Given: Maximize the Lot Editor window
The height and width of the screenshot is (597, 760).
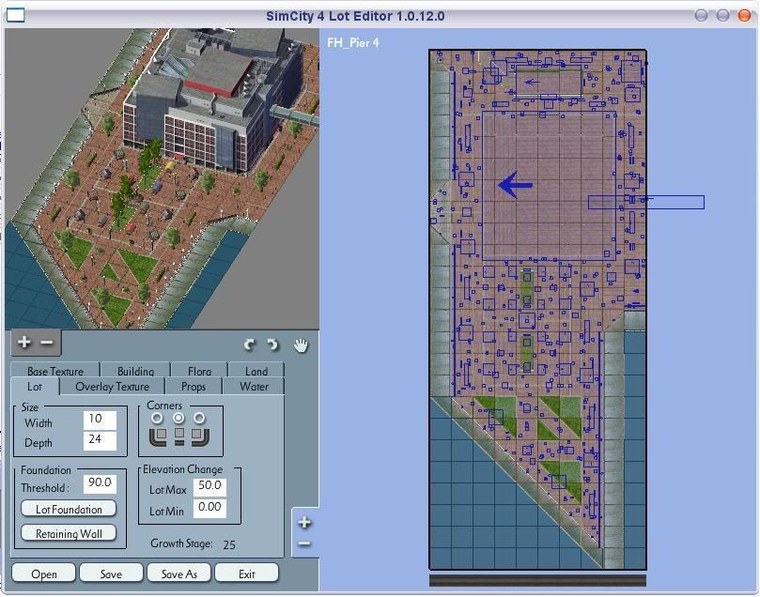Looking at the screenshot, I should pyautogui.click(x=722, y=16).
